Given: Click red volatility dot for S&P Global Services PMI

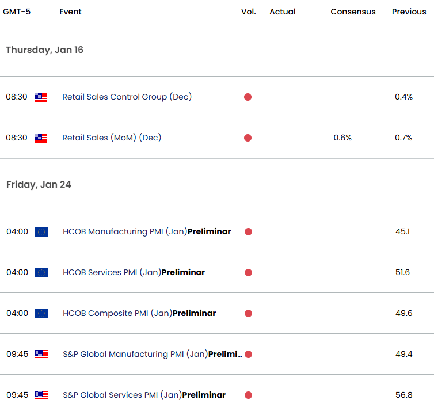Looking at the screenshot, I should tap(248, 395).
